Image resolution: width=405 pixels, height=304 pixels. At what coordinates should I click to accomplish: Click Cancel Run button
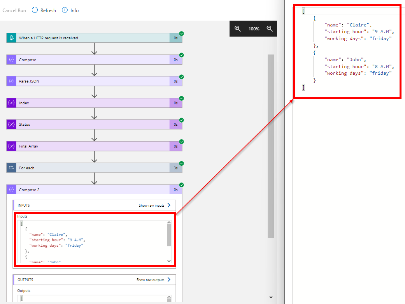[x=14, y=11]
